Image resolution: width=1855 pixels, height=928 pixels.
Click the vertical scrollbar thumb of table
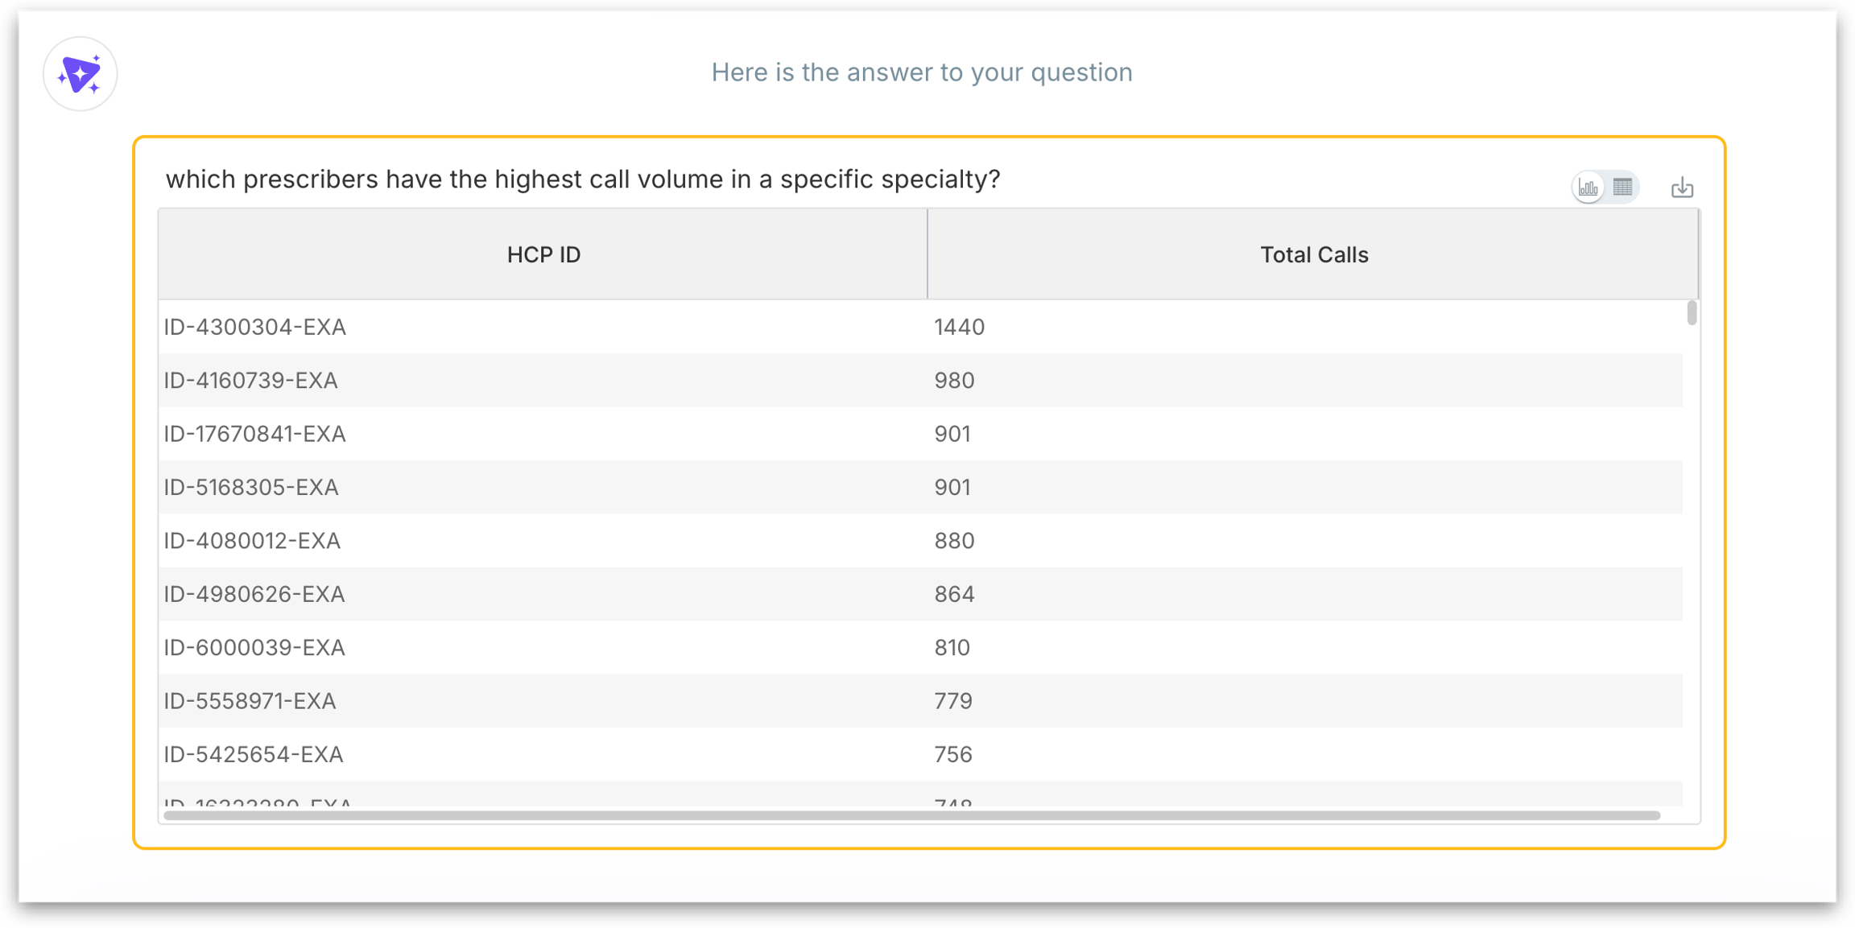[1692, 312]
